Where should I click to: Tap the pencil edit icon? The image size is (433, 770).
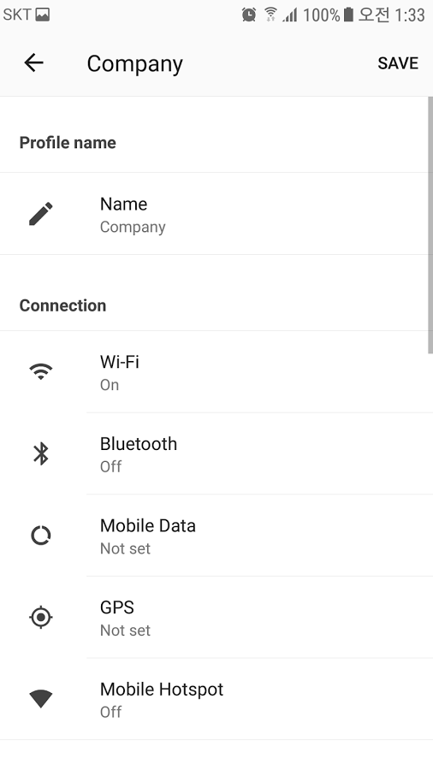point(41,214)
